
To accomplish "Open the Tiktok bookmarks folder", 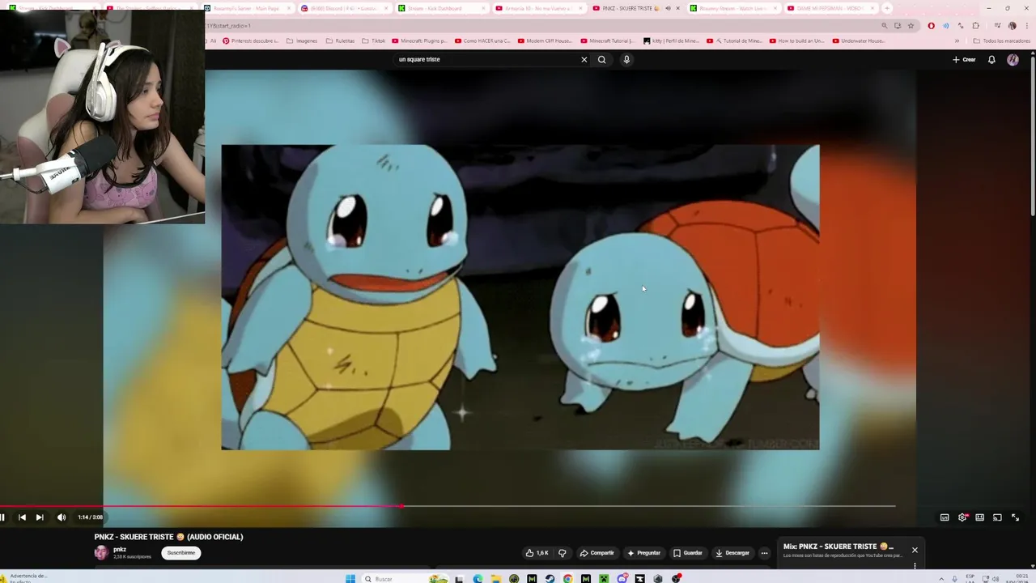I will [373, 40].
